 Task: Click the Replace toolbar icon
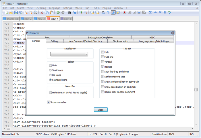[x=74, y=13]
